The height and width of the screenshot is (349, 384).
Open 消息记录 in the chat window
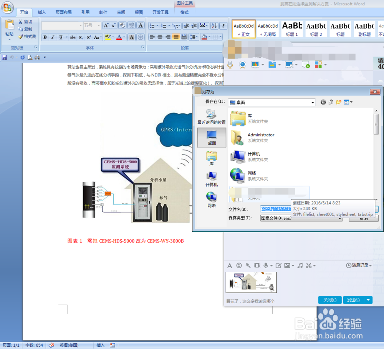359,266
